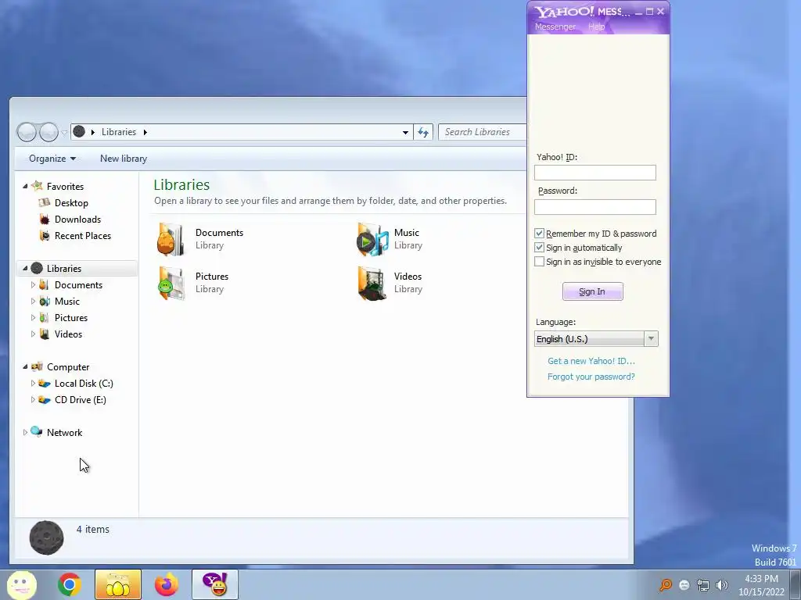
Task: Expand CD Drive (E:) tree node
Action: [x=33, y=399]
